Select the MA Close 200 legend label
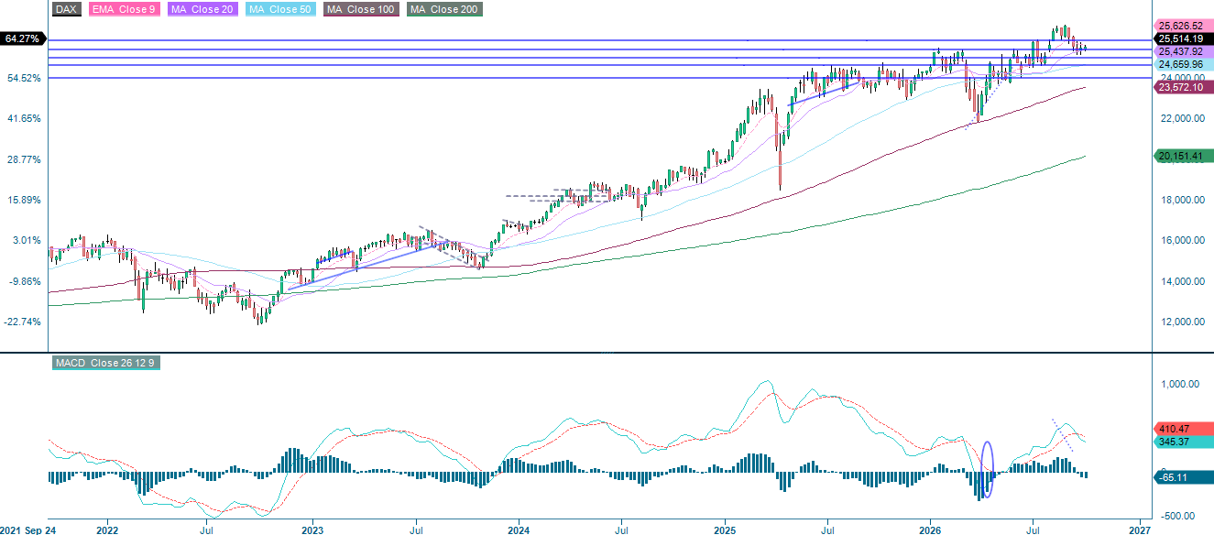This screenshot has height=535, width=1214. (443, 9)
